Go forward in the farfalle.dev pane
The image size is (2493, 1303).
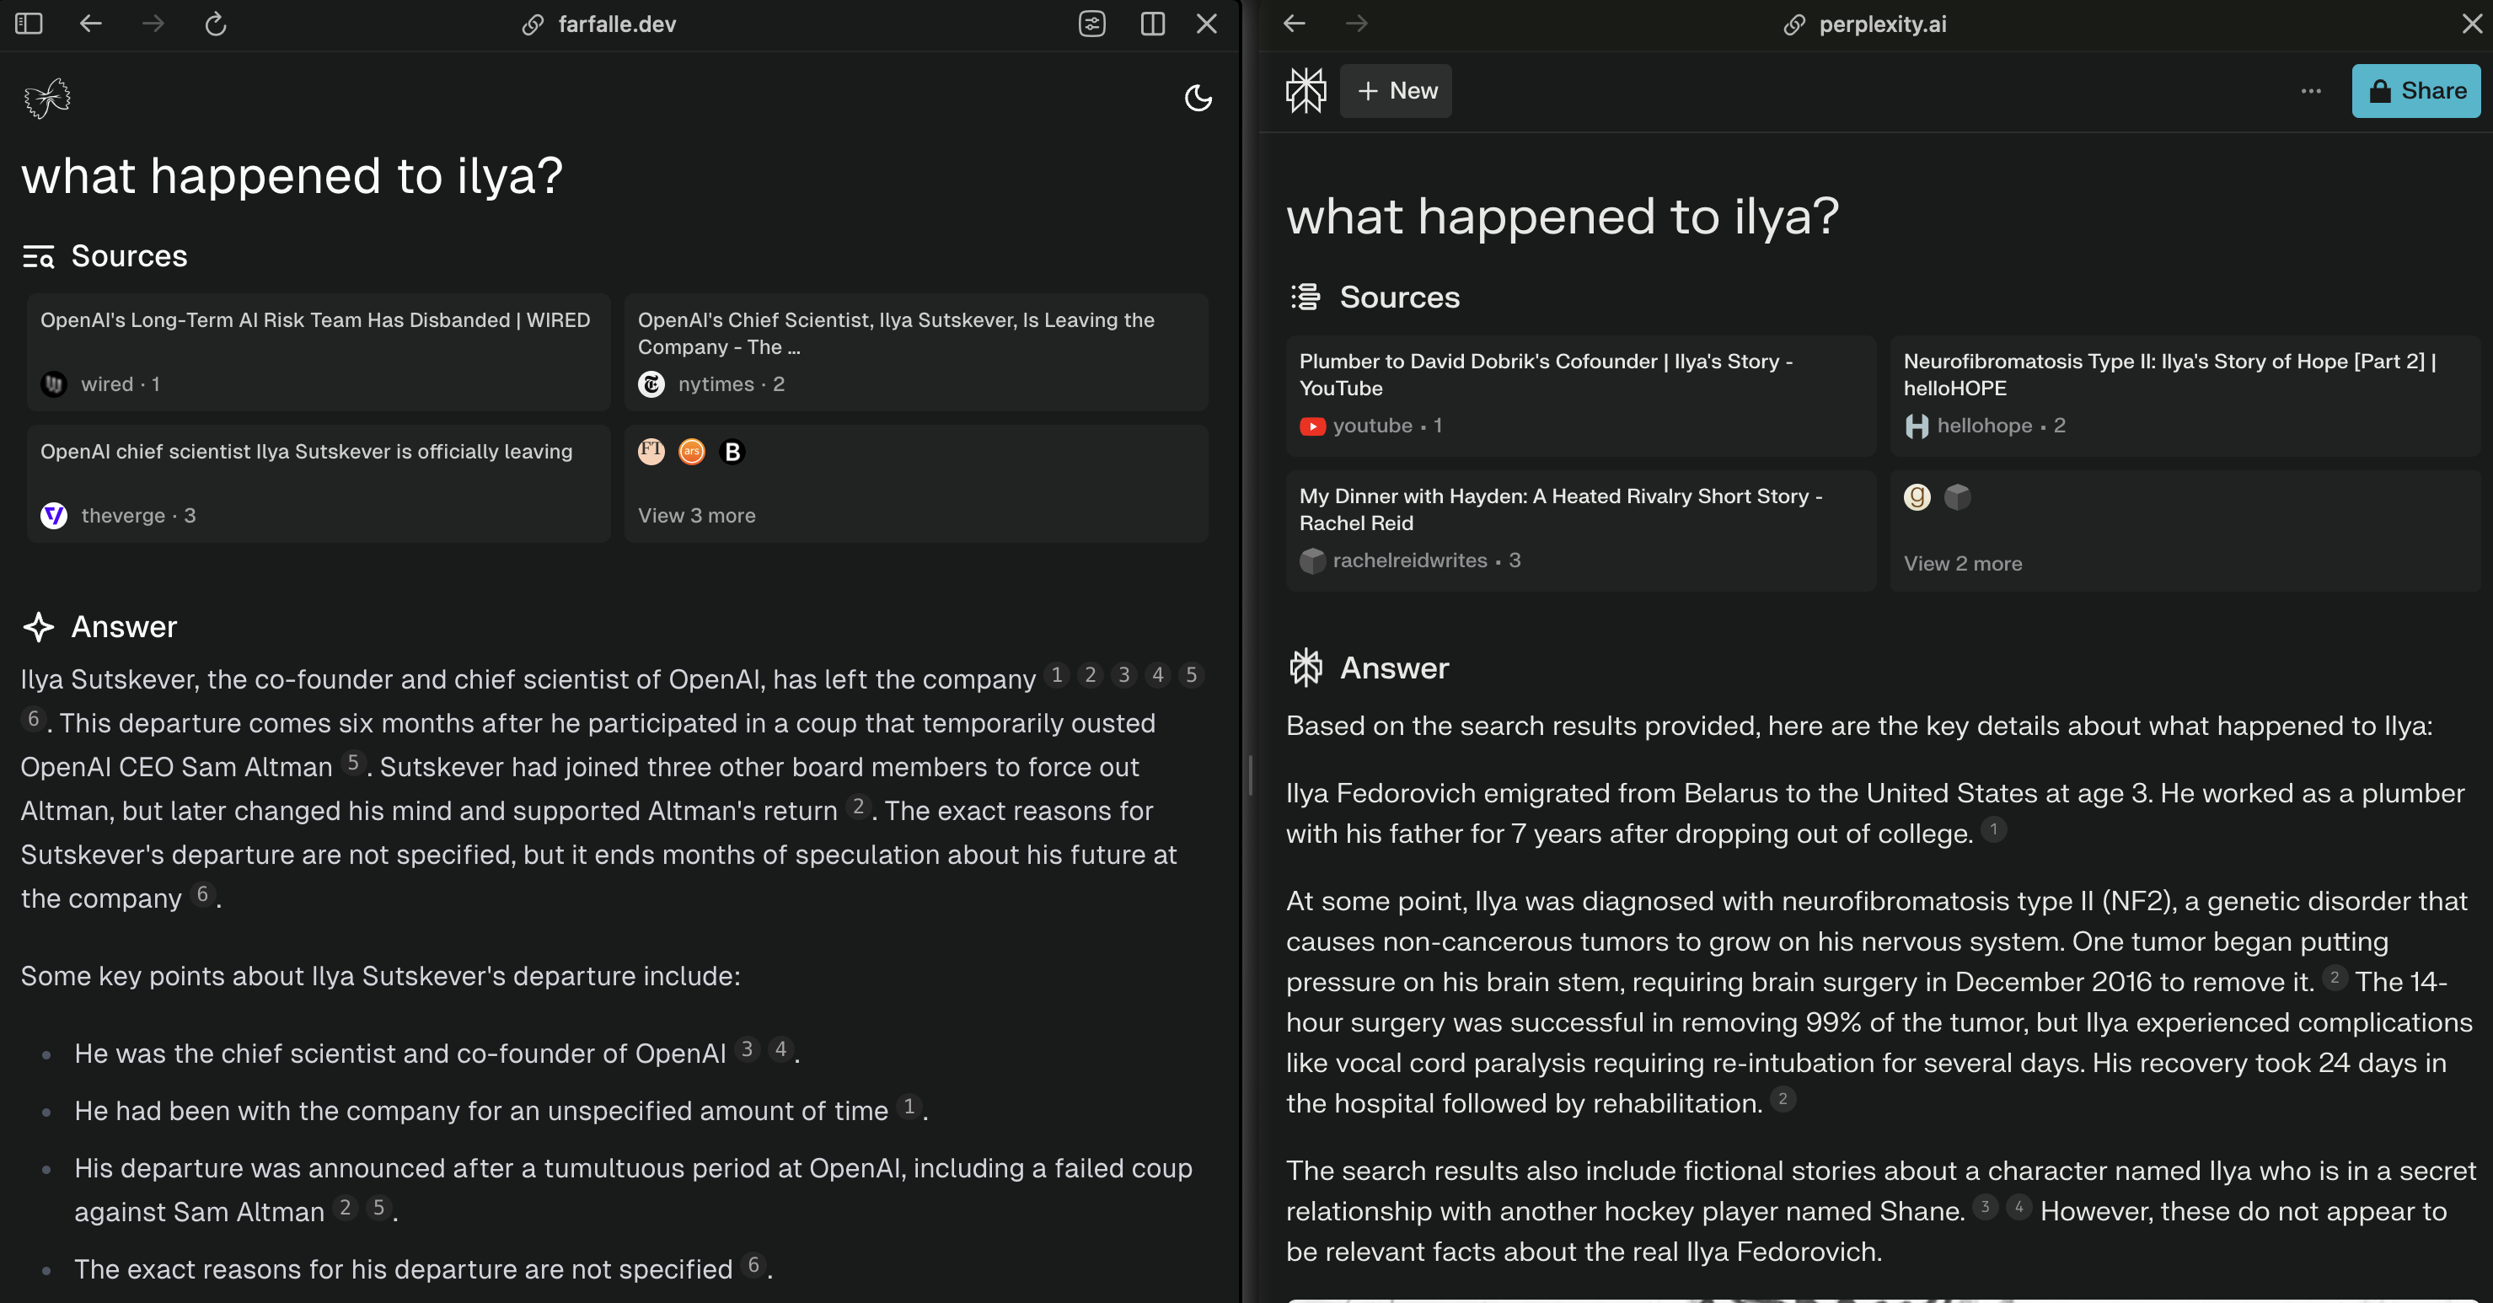[x=153, y=24]
